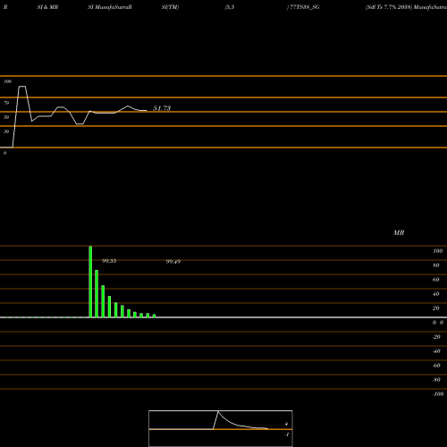Click the mini overview chart at bottom
Image resolution: width=447 pixels, height=447 pixels.
point(221,428)
